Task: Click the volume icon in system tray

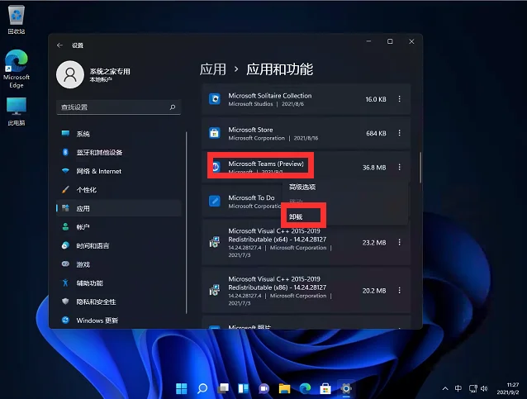Action: (x=484, y=388)
